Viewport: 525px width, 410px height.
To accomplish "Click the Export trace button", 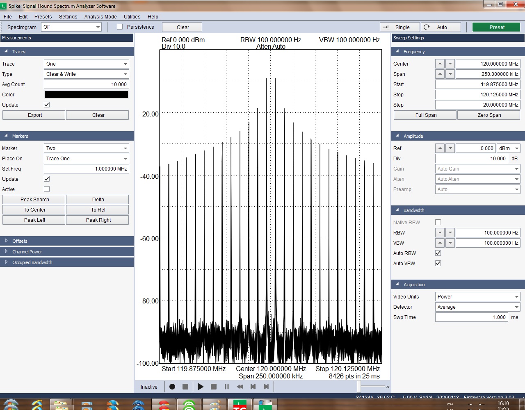I will click(34, 115).
